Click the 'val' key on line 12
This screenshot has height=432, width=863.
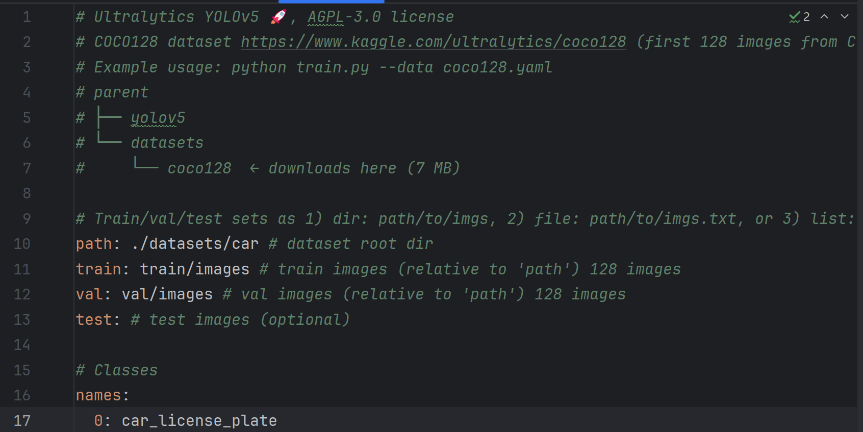click(89, 294)
